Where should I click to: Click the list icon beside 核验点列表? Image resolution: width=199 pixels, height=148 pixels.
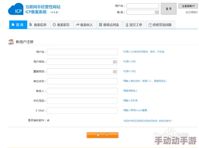click(100, 25)
